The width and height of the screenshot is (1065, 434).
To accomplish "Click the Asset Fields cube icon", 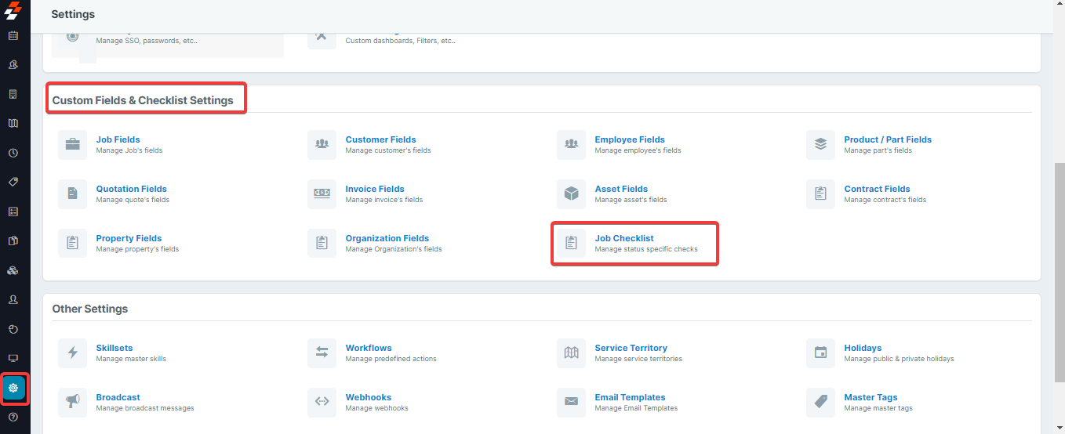I will pos(571,194).
